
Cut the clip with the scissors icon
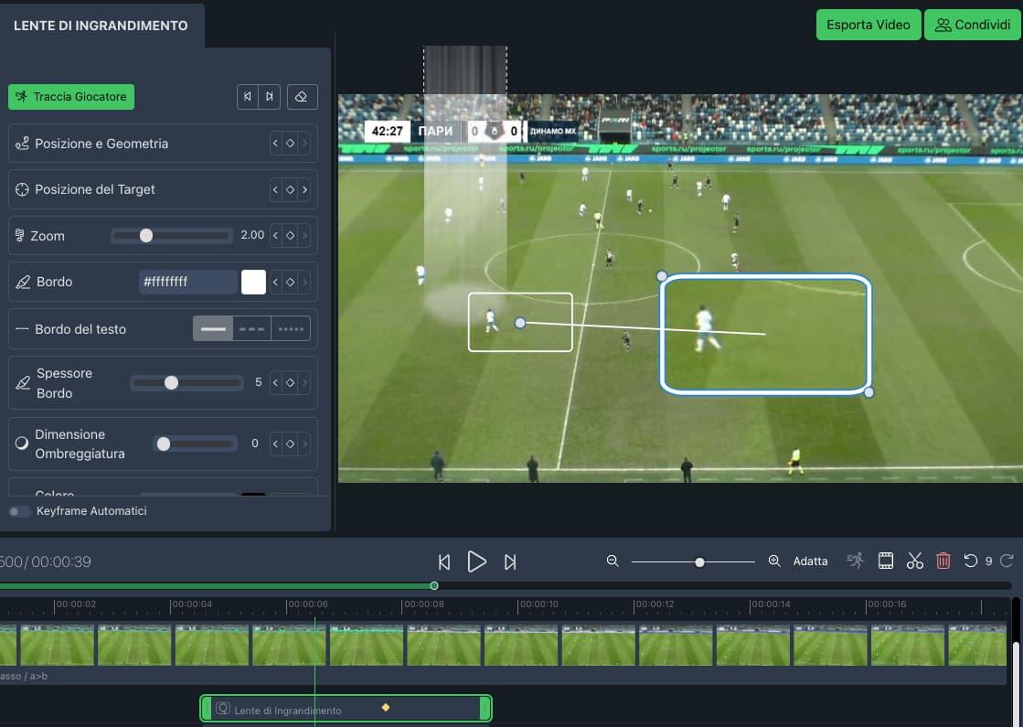[x=914, y=560]
